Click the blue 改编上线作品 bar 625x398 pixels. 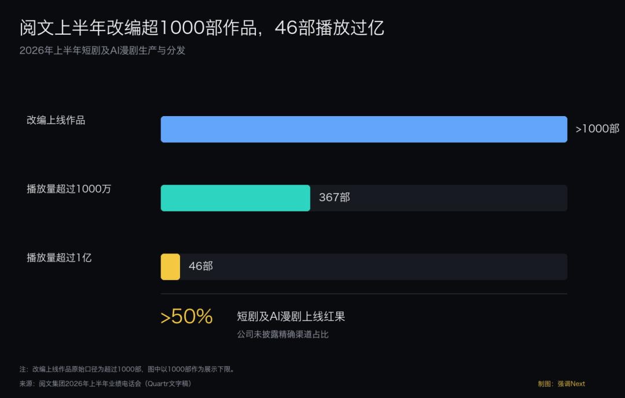[x=364, y=129]
